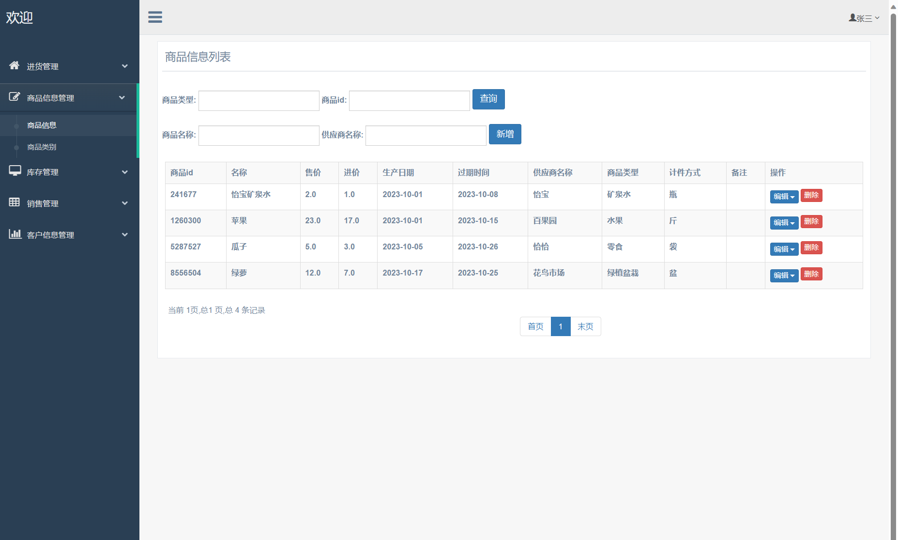Focus the 商品id input field
The height and width of the screenshot is (540, 898).
click(409, 101)
